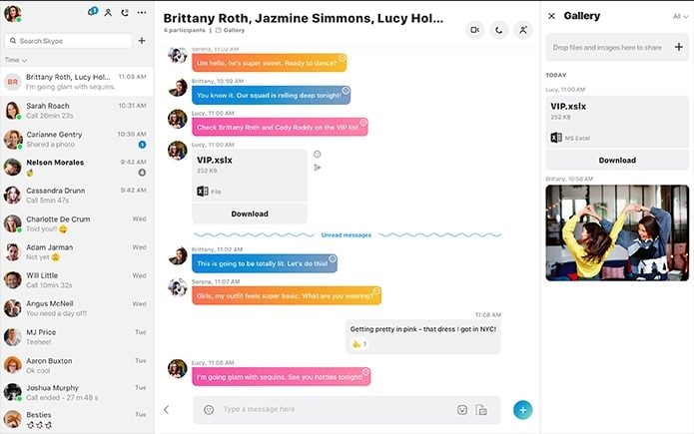Add a participant to the group chat

[x=523, y=30]
